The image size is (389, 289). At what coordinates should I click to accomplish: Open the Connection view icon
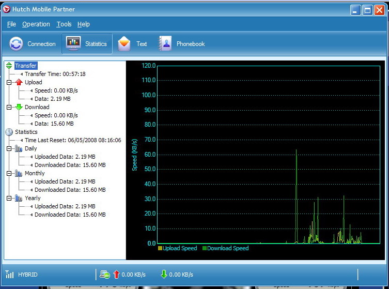pos(16,44)
